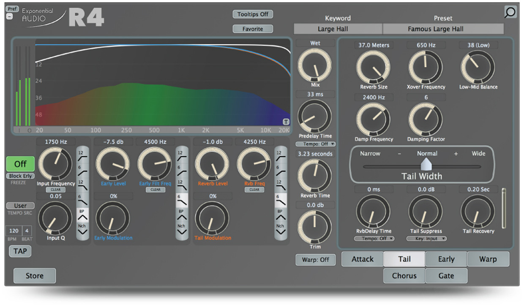
Task: Click the Xover Frequency knob
Action: 426,67
